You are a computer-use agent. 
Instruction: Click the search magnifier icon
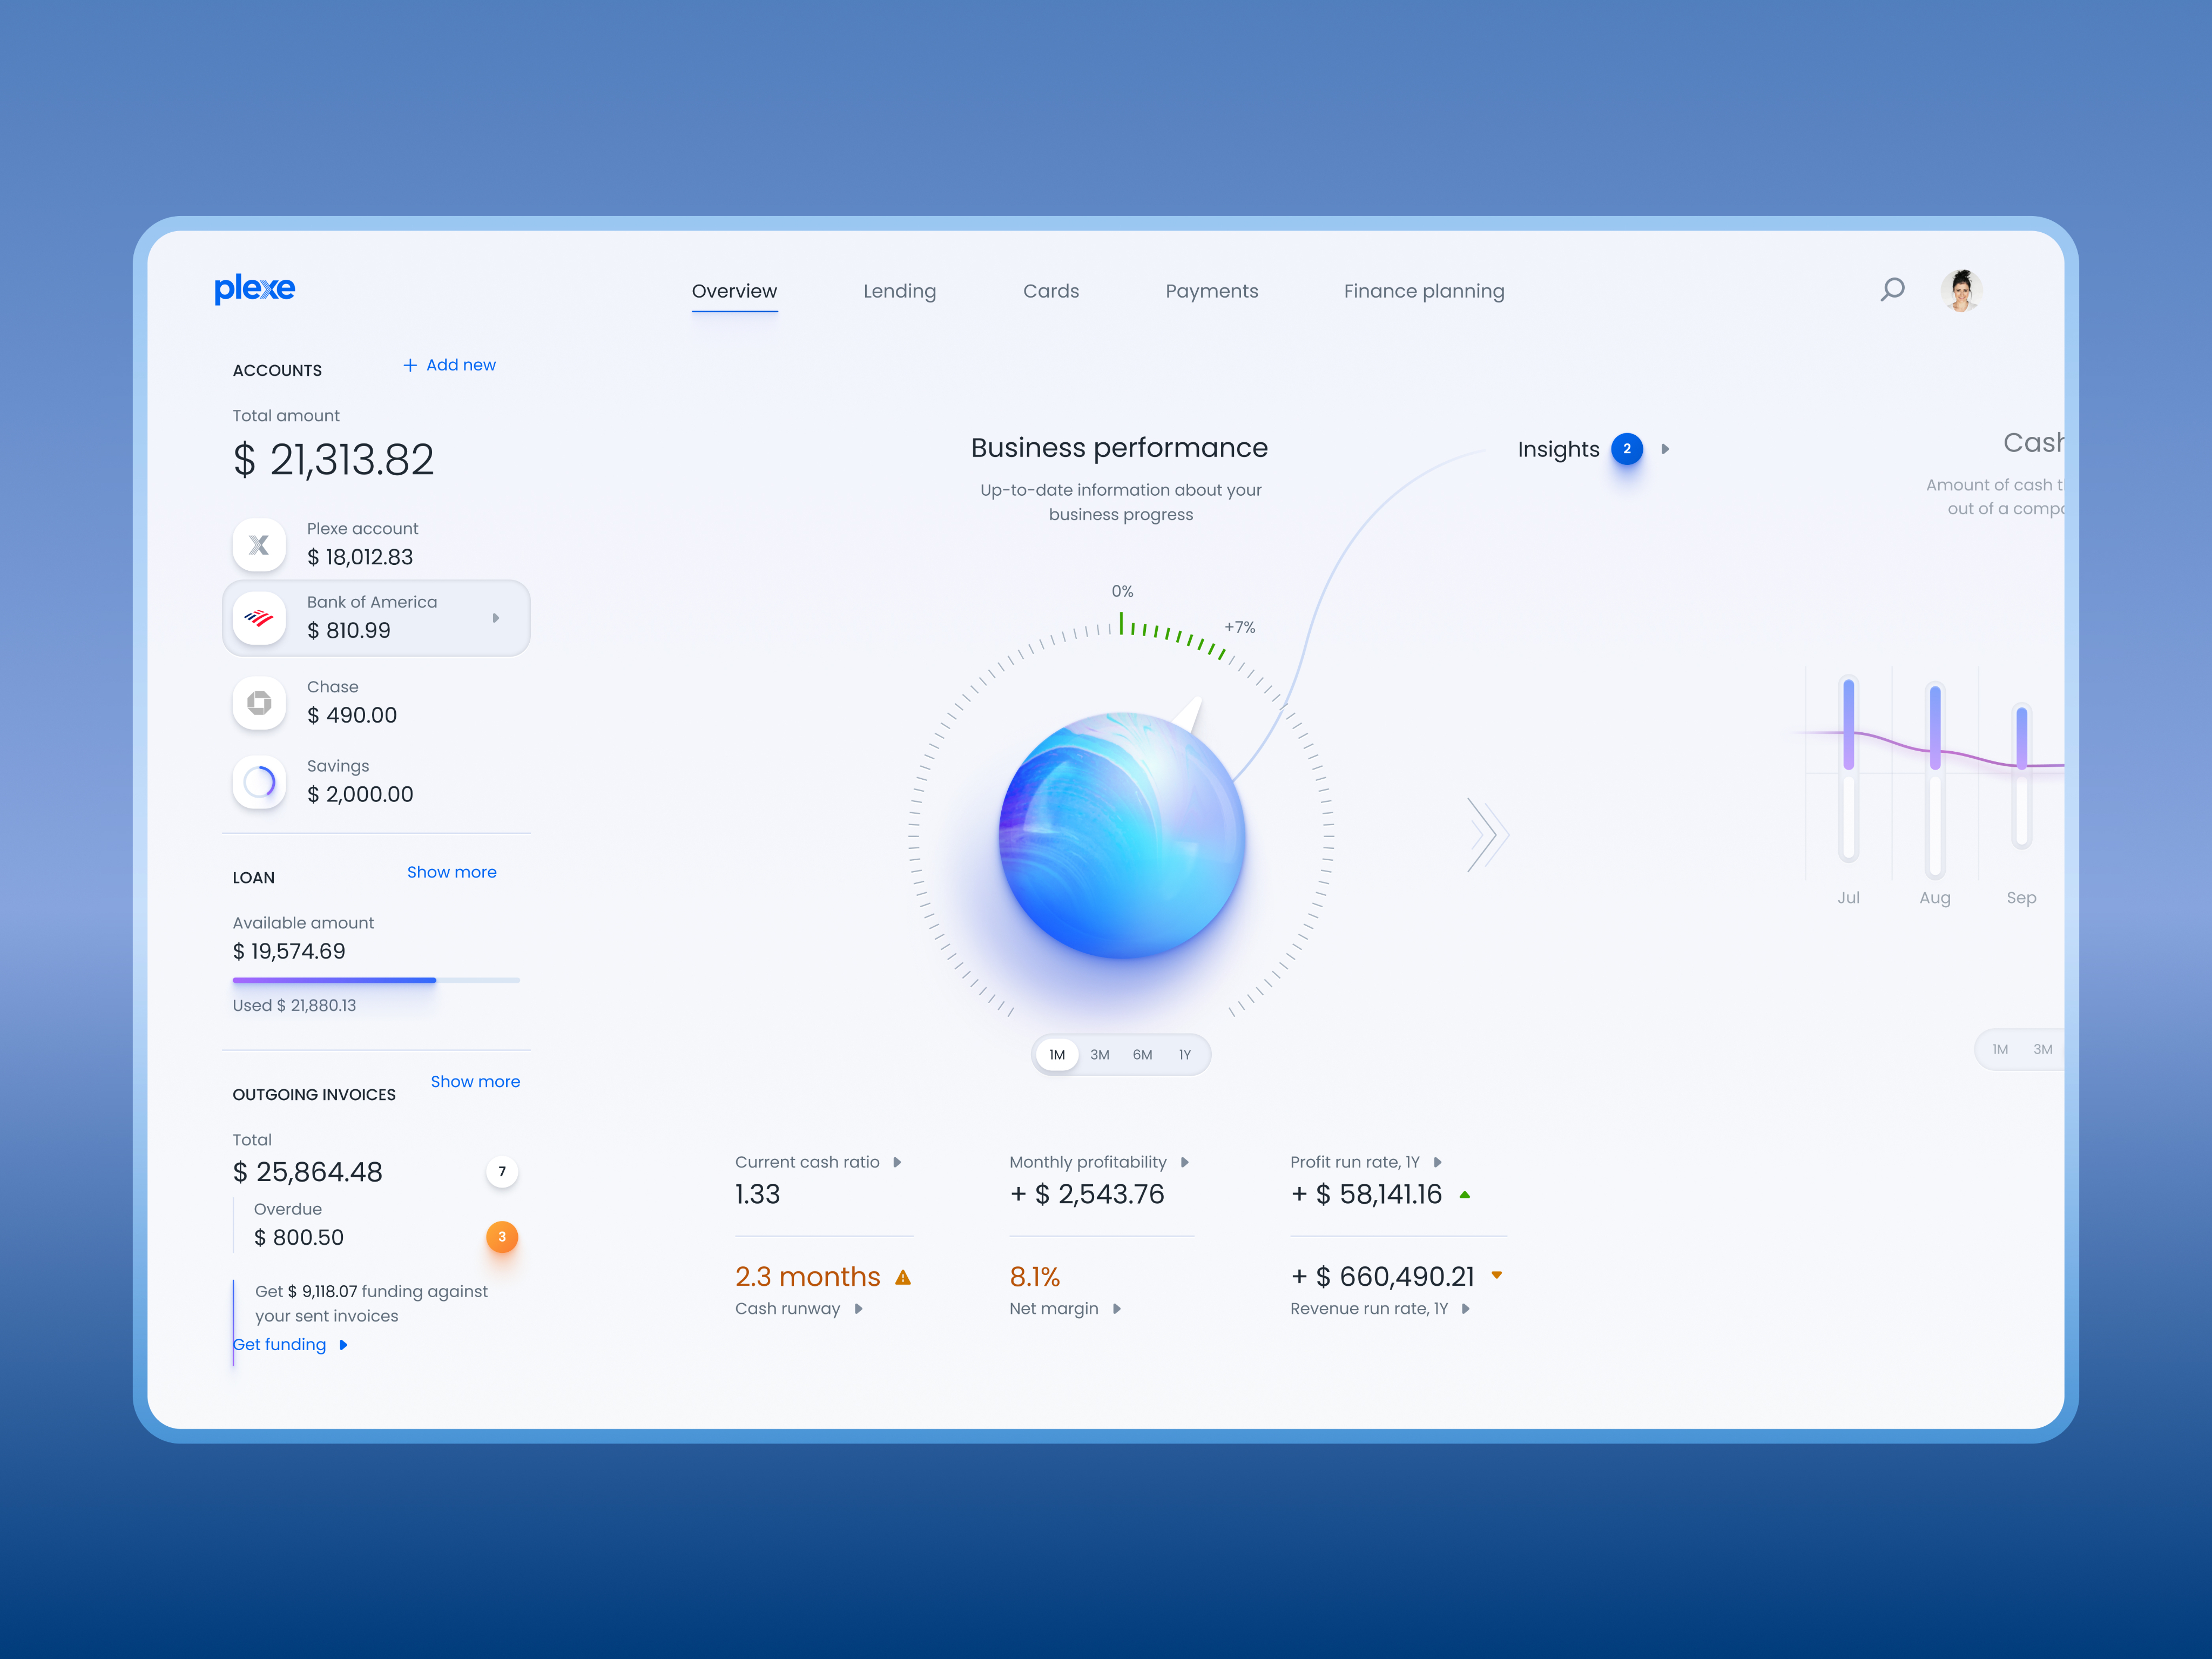(x=1892, y=290)
